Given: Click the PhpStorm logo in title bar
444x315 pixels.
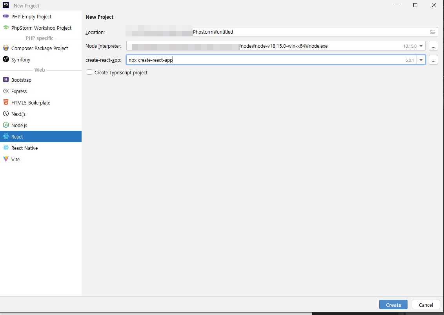Looking at the screenshot, I should tap(5, 5).
